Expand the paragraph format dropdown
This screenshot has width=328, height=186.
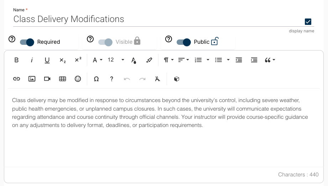[168, 60]
